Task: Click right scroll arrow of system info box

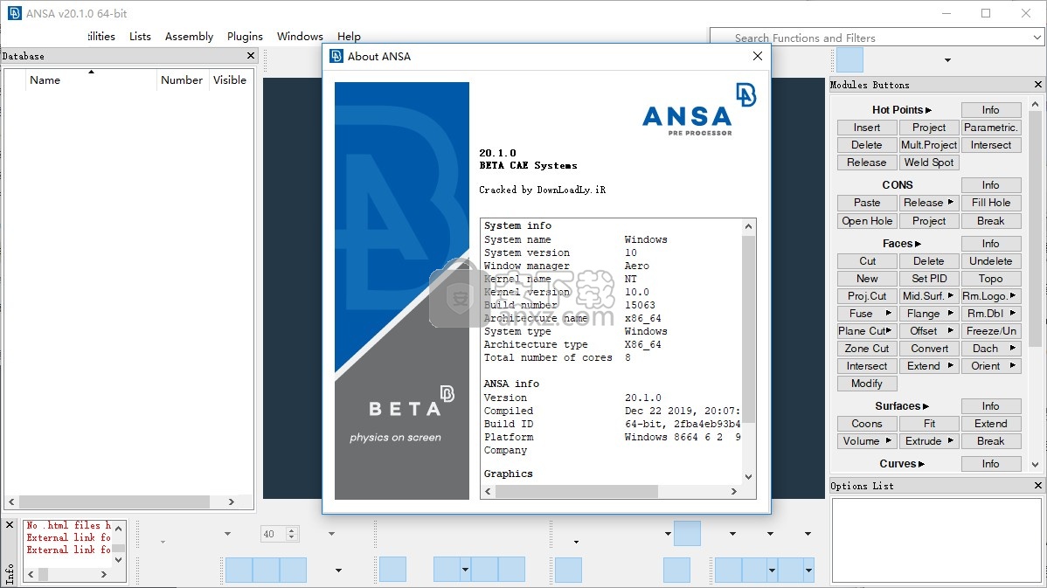Action: pyautogui.click(x=734, y=491)
